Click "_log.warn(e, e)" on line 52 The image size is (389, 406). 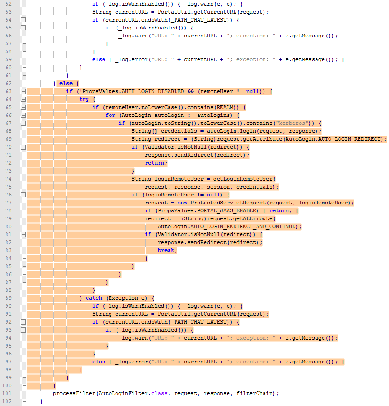coord(208,4)
